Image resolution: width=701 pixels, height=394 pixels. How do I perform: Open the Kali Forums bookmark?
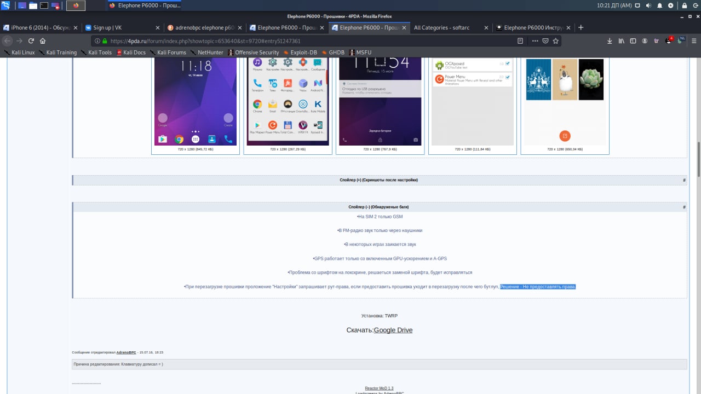(168, 53)
